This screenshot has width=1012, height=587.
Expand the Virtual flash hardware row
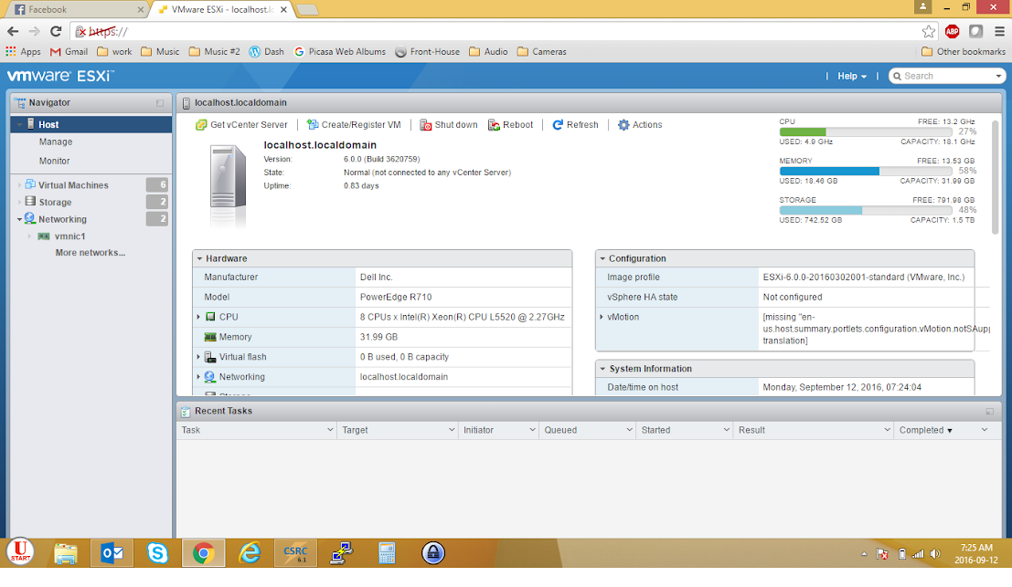(x=198, y=357)
